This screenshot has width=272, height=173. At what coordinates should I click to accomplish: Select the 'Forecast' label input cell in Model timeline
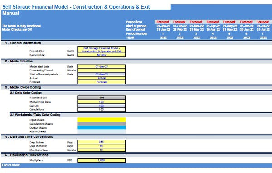tap(101, 82)
